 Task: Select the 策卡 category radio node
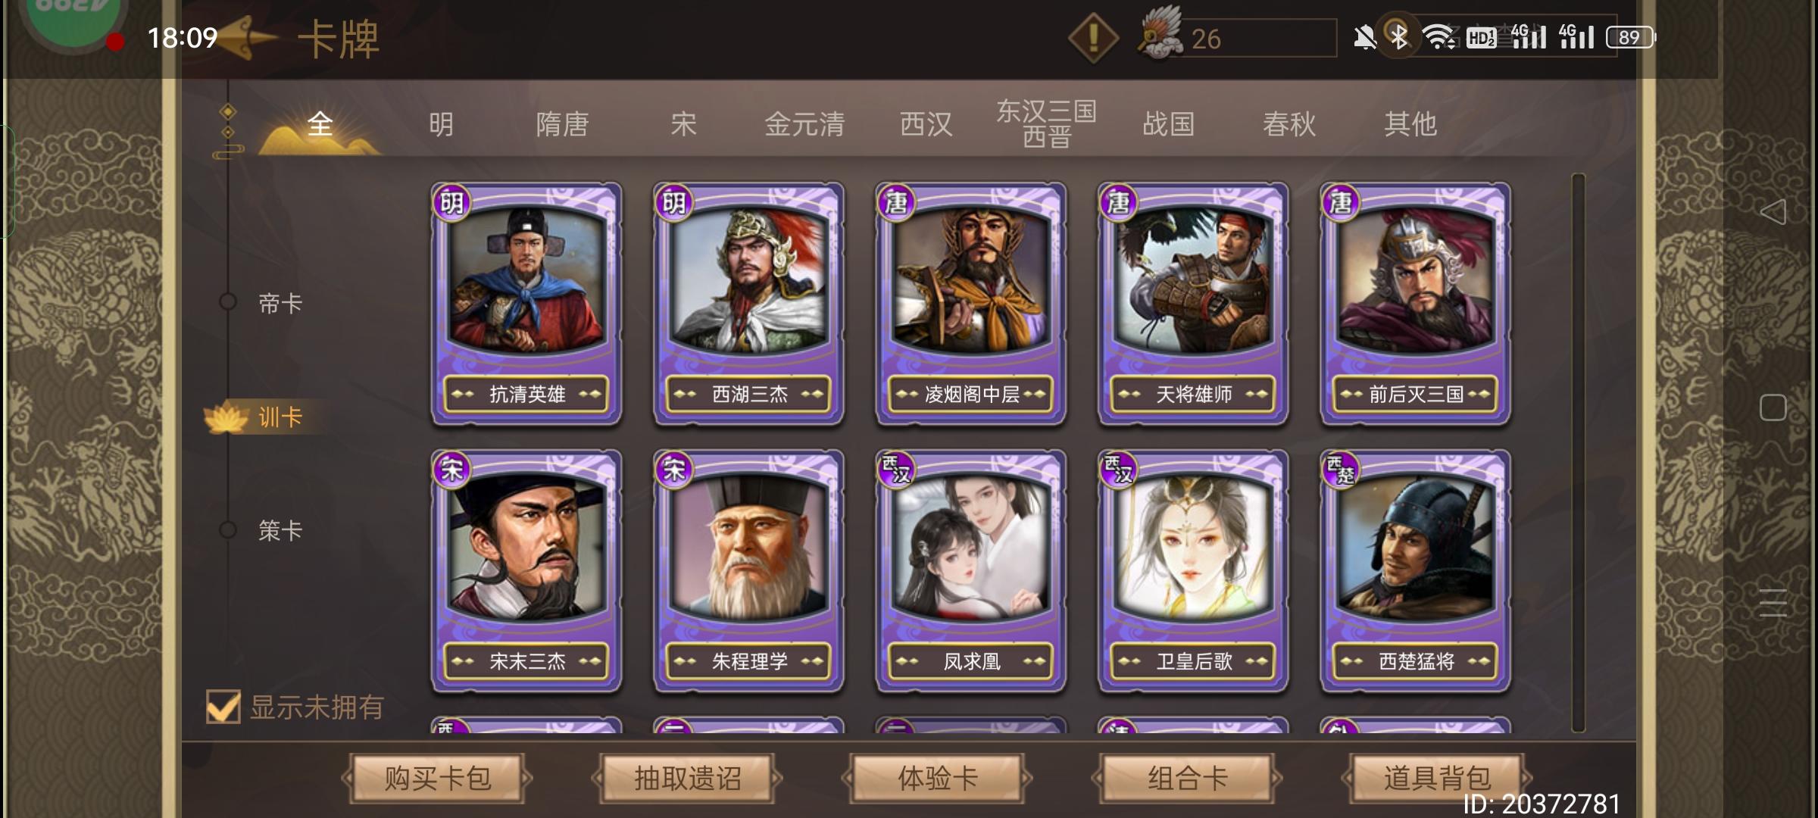(x=227, y=529)
